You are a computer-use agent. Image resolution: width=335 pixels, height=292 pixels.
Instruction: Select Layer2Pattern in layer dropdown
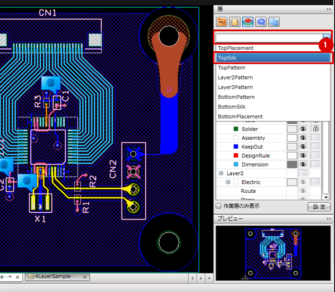tap(273, 77)
